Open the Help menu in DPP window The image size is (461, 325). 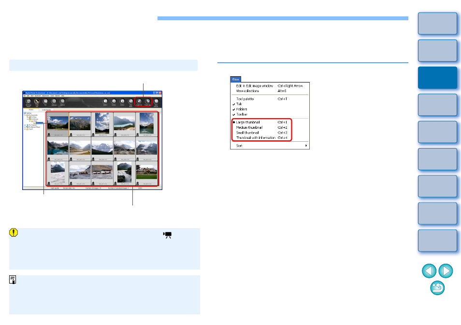pos(63,95)
